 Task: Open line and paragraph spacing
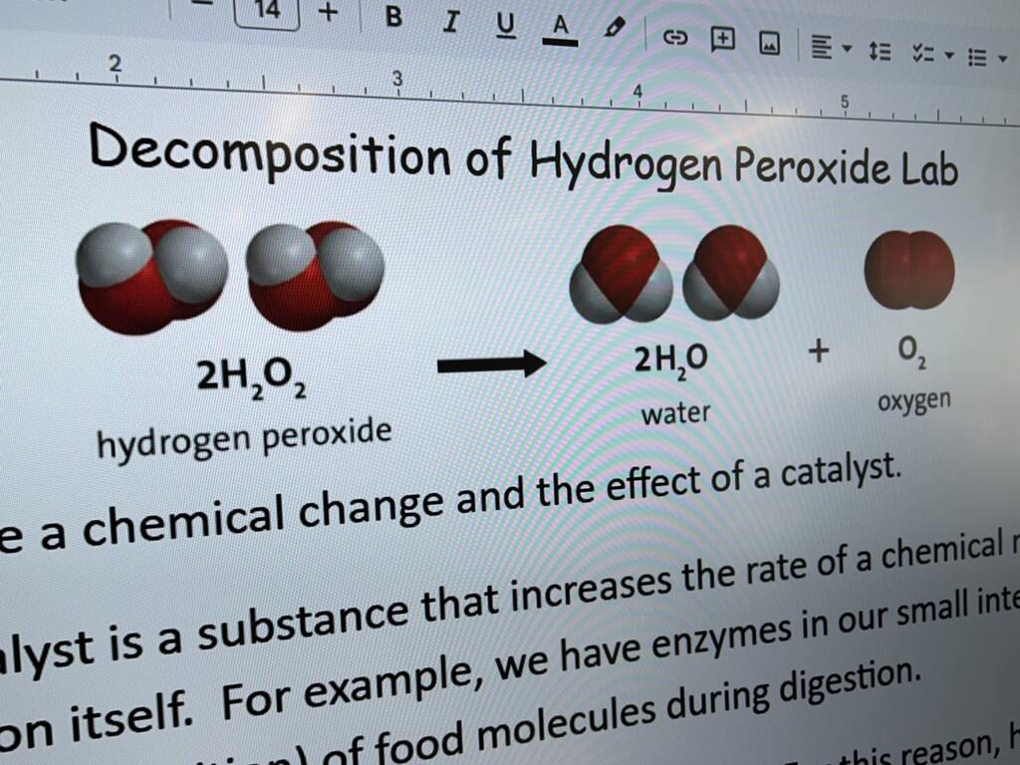point(880,52)
